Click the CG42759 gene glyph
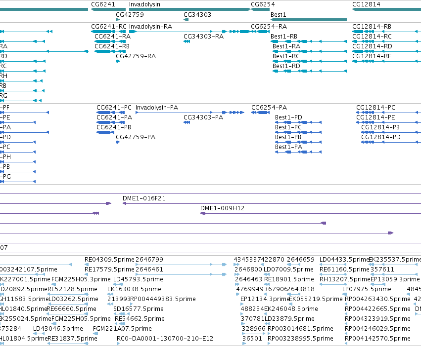 pyautogui.click(x=118, y=20)
